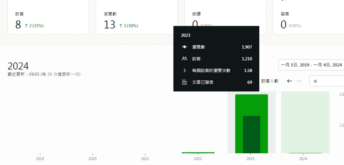This screenshot has height=165, width=344.
Task: Click the chevron icon beside 每個訪客的瀏覽次數
Action: coord(184,71)
